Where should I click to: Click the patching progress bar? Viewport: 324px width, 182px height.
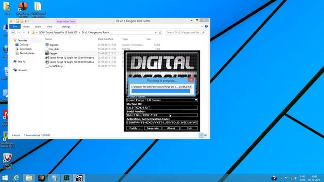coord(161,91)
